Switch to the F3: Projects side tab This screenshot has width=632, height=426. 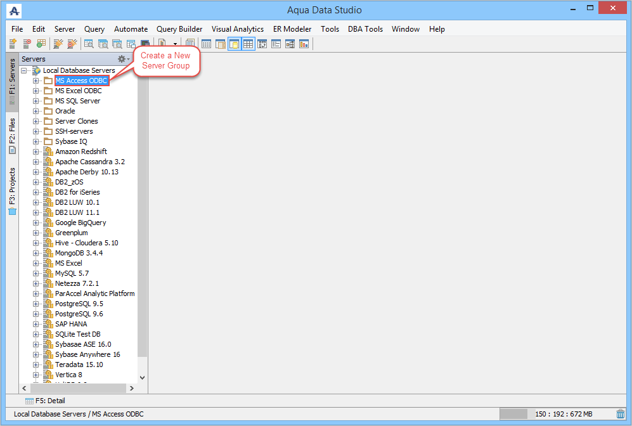12,191
